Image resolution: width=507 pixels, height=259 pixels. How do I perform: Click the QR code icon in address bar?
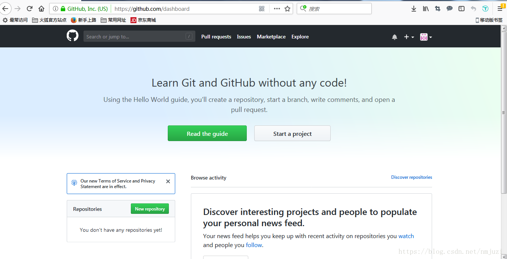262,9
